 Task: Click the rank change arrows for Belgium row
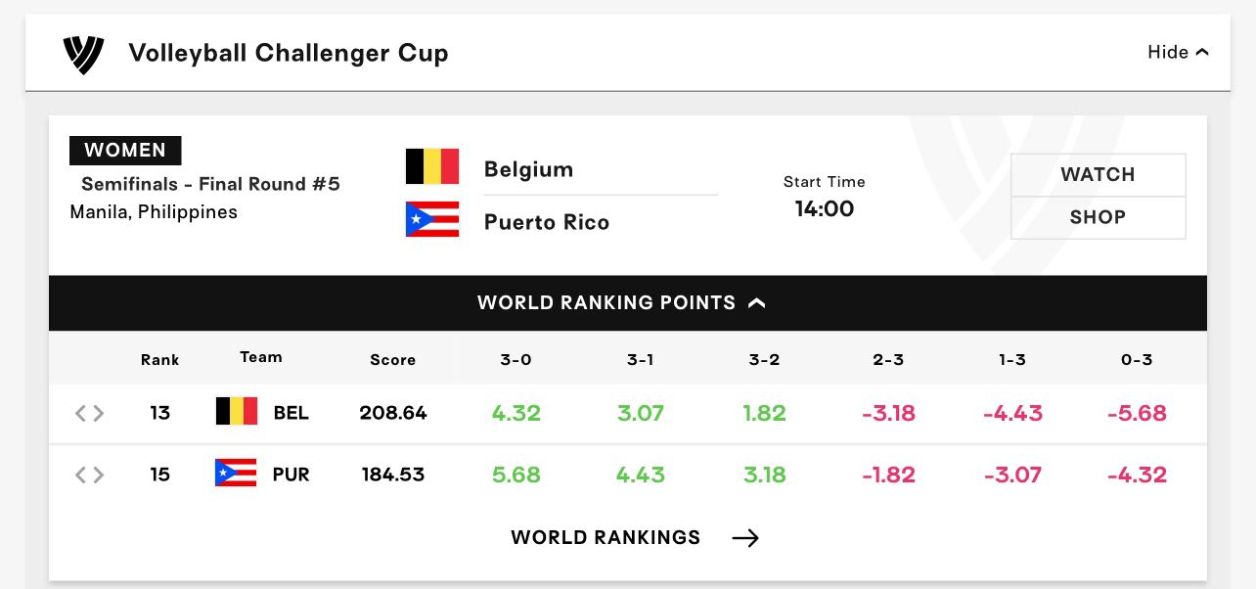click(x=89, y=413)
